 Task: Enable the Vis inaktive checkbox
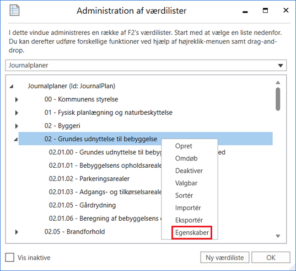click(10, 257)
